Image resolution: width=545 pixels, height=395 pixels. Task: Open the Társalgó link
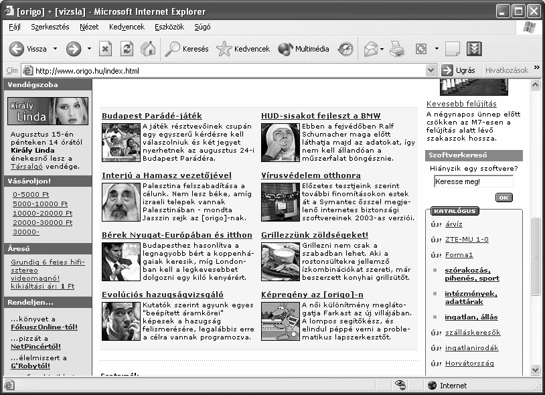click(26, 167)
